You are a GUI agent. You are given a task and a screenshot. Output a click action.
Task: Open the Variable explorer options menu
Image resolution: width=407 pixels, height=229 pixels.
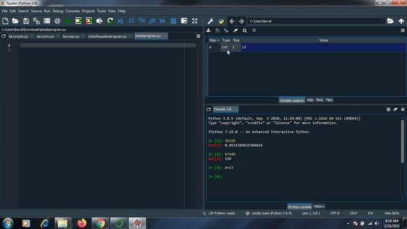coord(403,31)
